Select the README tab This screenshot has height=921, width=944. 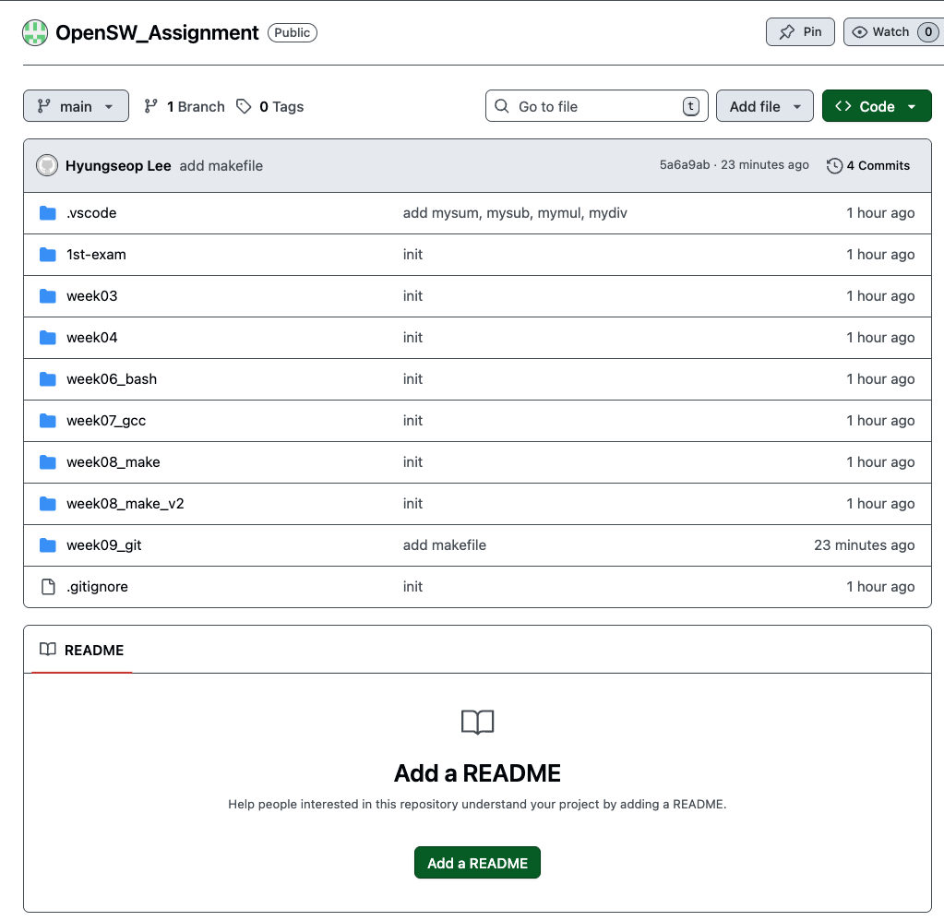point(82,650)
